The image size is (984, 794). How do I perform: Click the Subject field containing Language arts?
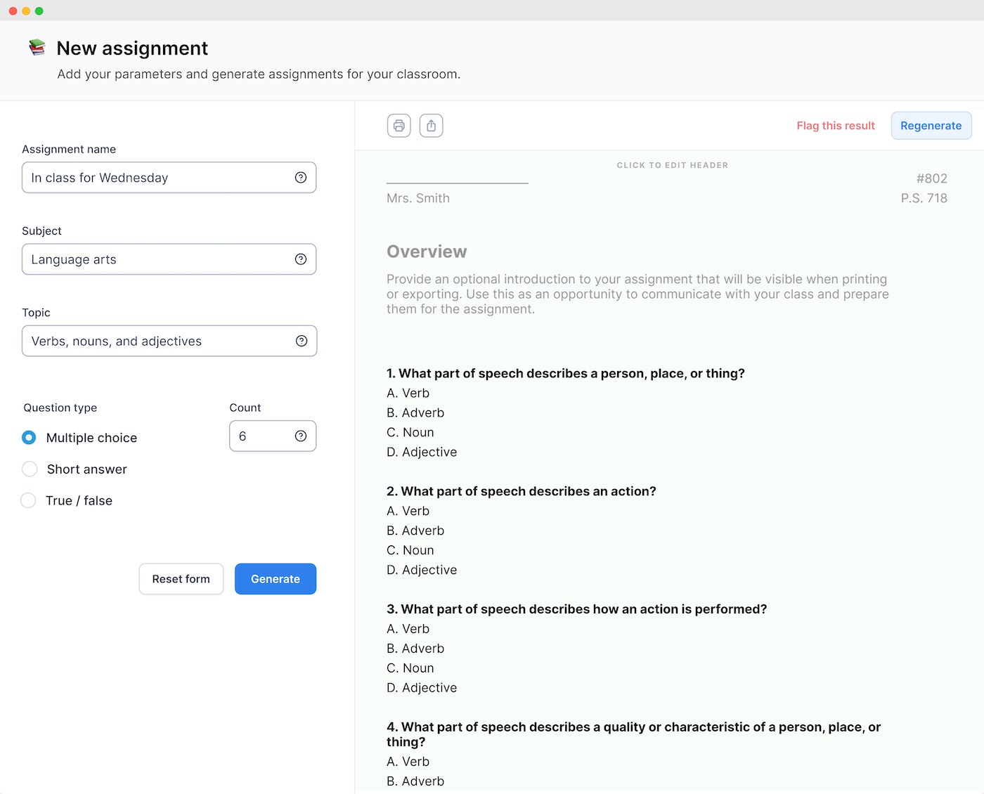(169, 259)
